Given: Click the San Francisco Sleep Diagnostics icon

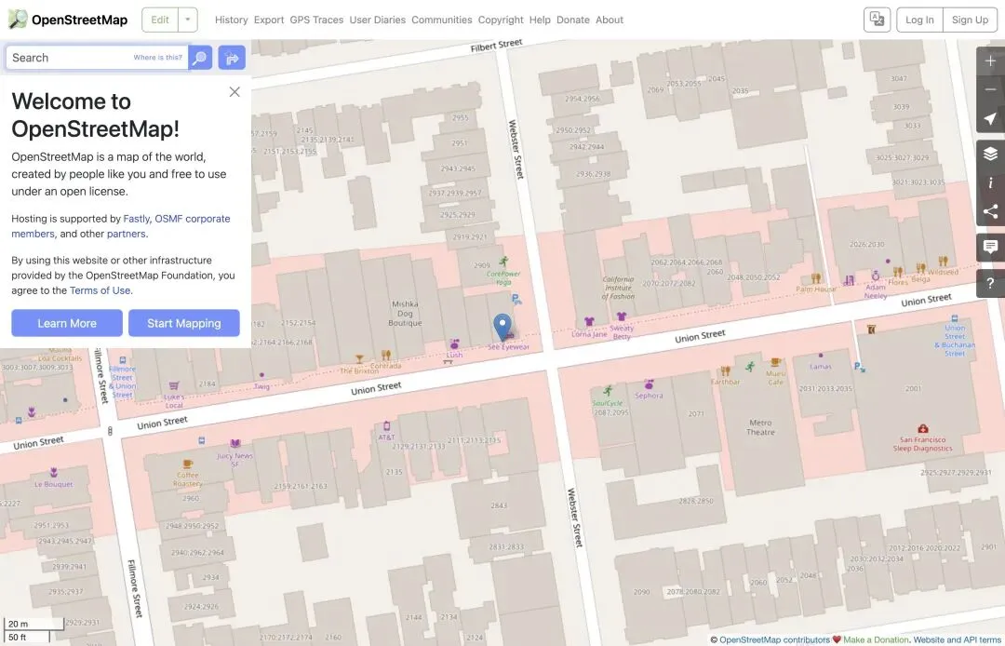Looking at the screenshot, I should pyautogui.click(x=923, y=429).
